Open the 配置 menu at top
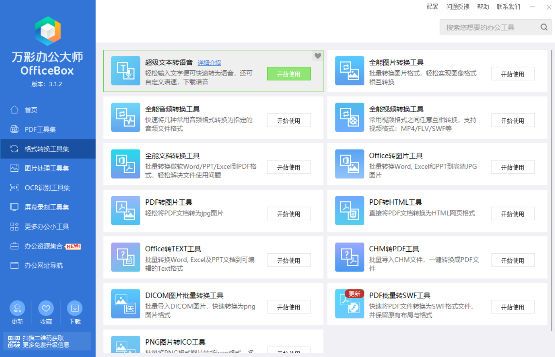The image size is (555, 357). pos(432,7)
